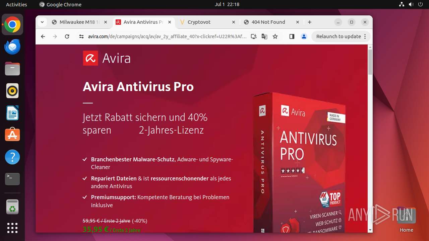Toggle Chrome side panel
The width and height of the screenshot is (429, 241).
(x=292, y=36)
